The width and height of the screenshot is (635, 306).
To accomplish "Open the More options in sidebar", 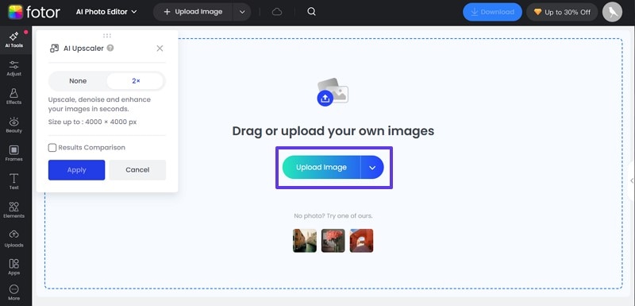I will (13, 292).
